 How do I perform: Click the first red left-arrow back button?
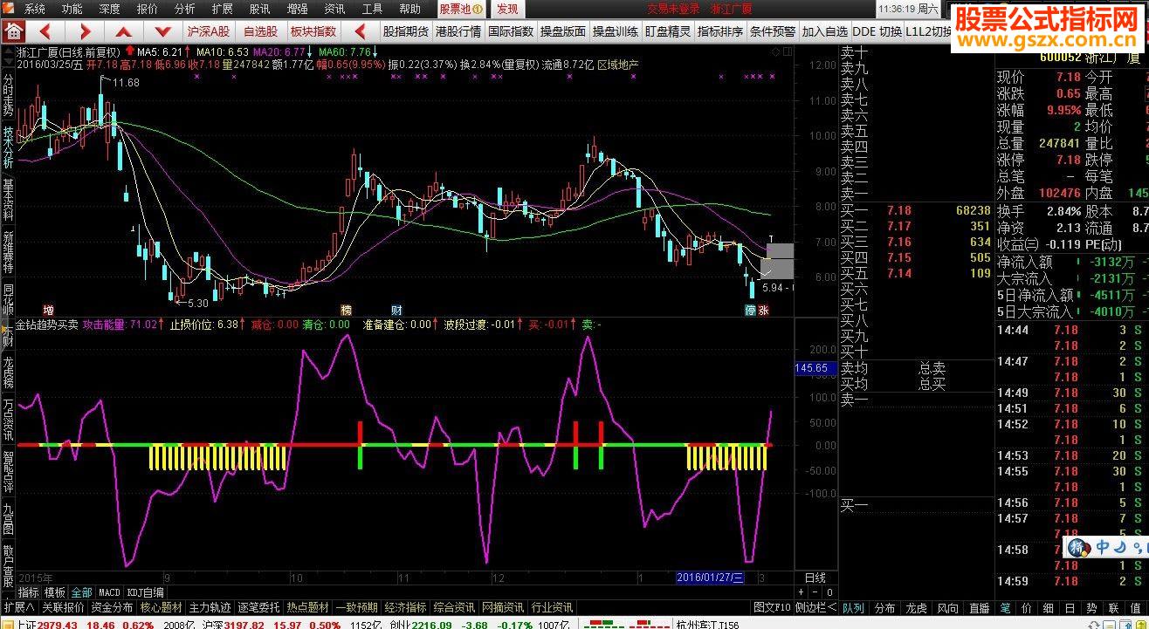pyautogui.click(x=45, y=31)
